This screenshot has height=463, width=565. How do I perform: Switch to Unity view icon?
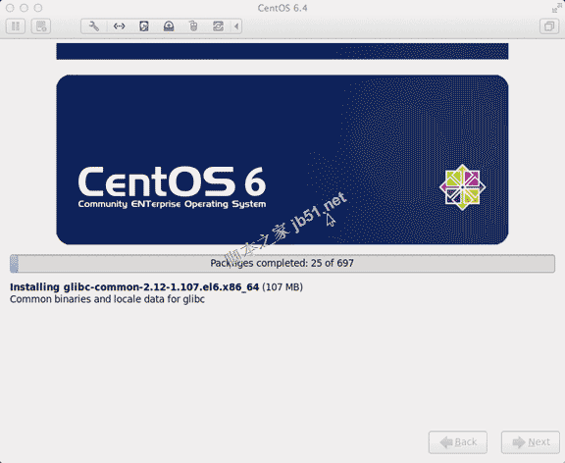tap(549, 26)
